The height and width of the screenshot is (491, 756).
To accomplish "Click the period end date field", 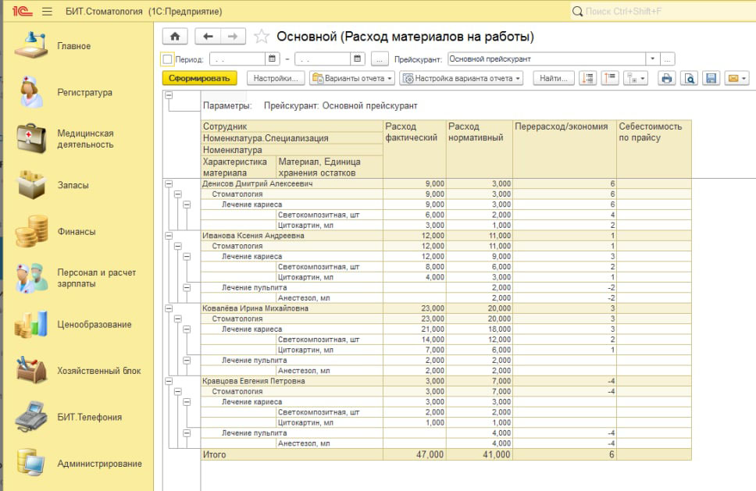I will pos(323,59).
